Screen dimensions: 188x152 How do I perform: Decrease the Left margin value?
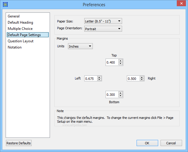[x=99, y=80]
